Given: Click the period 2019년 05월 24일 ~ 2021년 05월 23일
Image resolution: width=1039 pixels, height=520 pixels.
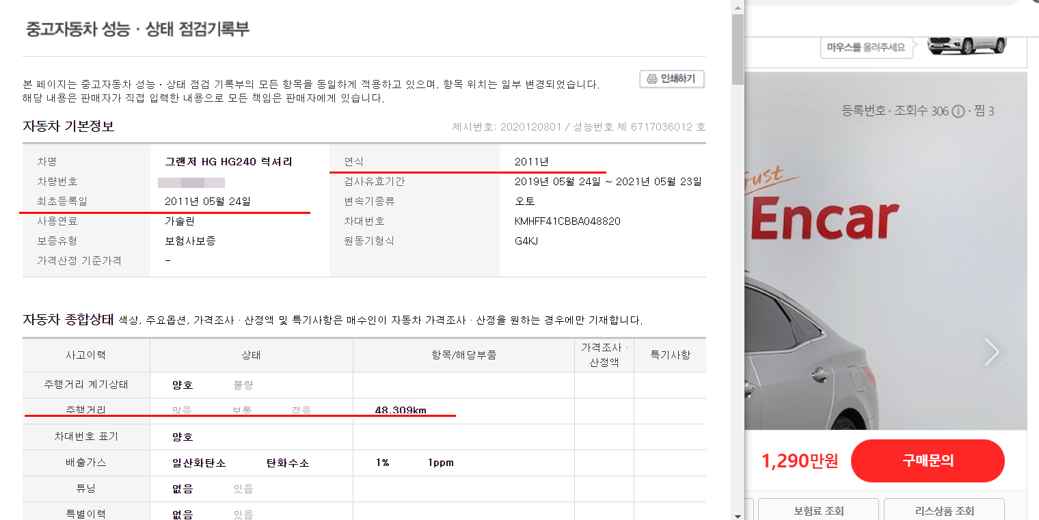Looking at the screenshot, I should click(608, 182).
